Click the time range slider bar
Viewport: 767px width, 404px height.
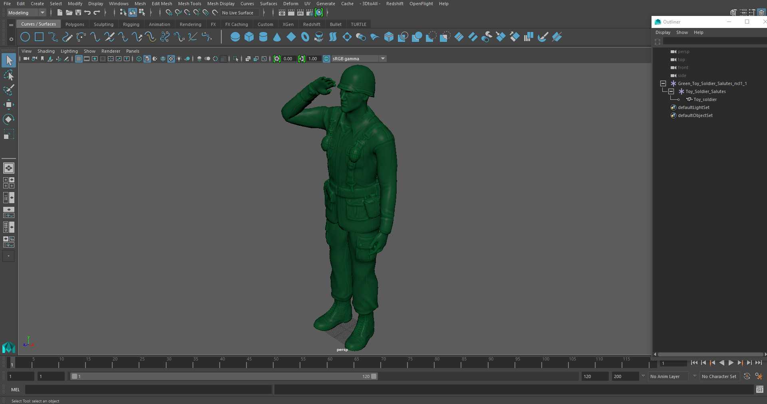[x=224, y=376]
